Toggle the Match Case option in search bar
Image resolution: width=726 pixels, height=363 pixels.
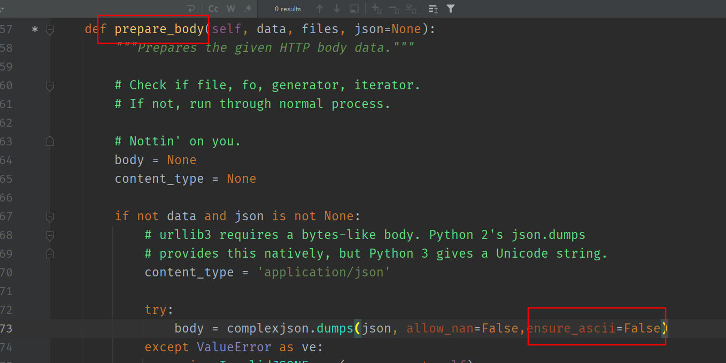pos(213,9)
